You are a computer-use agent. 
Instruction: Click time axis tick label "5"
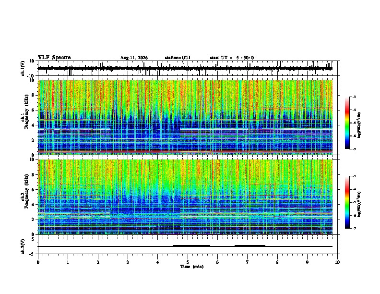[188, 262]
